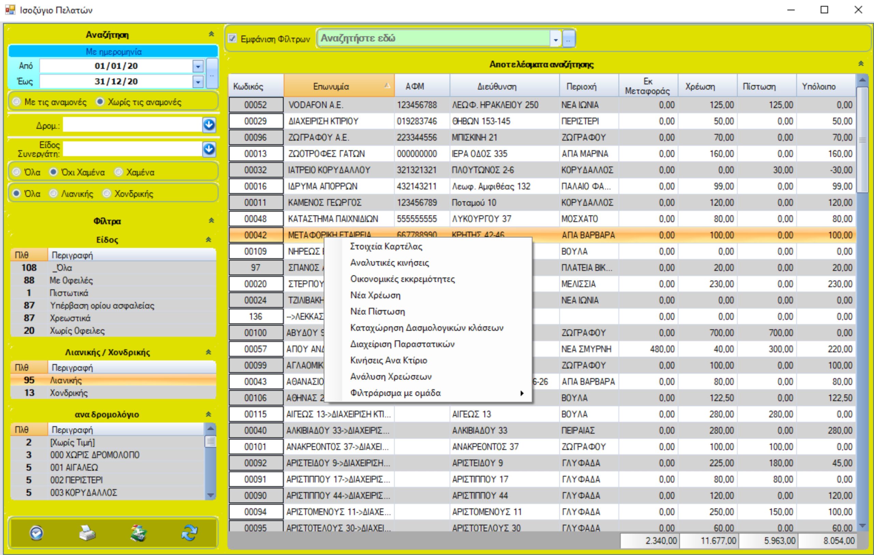Click blue arrow button next to Δρομ. field
The height and width of the screenshot is (555, 874).
209,125
